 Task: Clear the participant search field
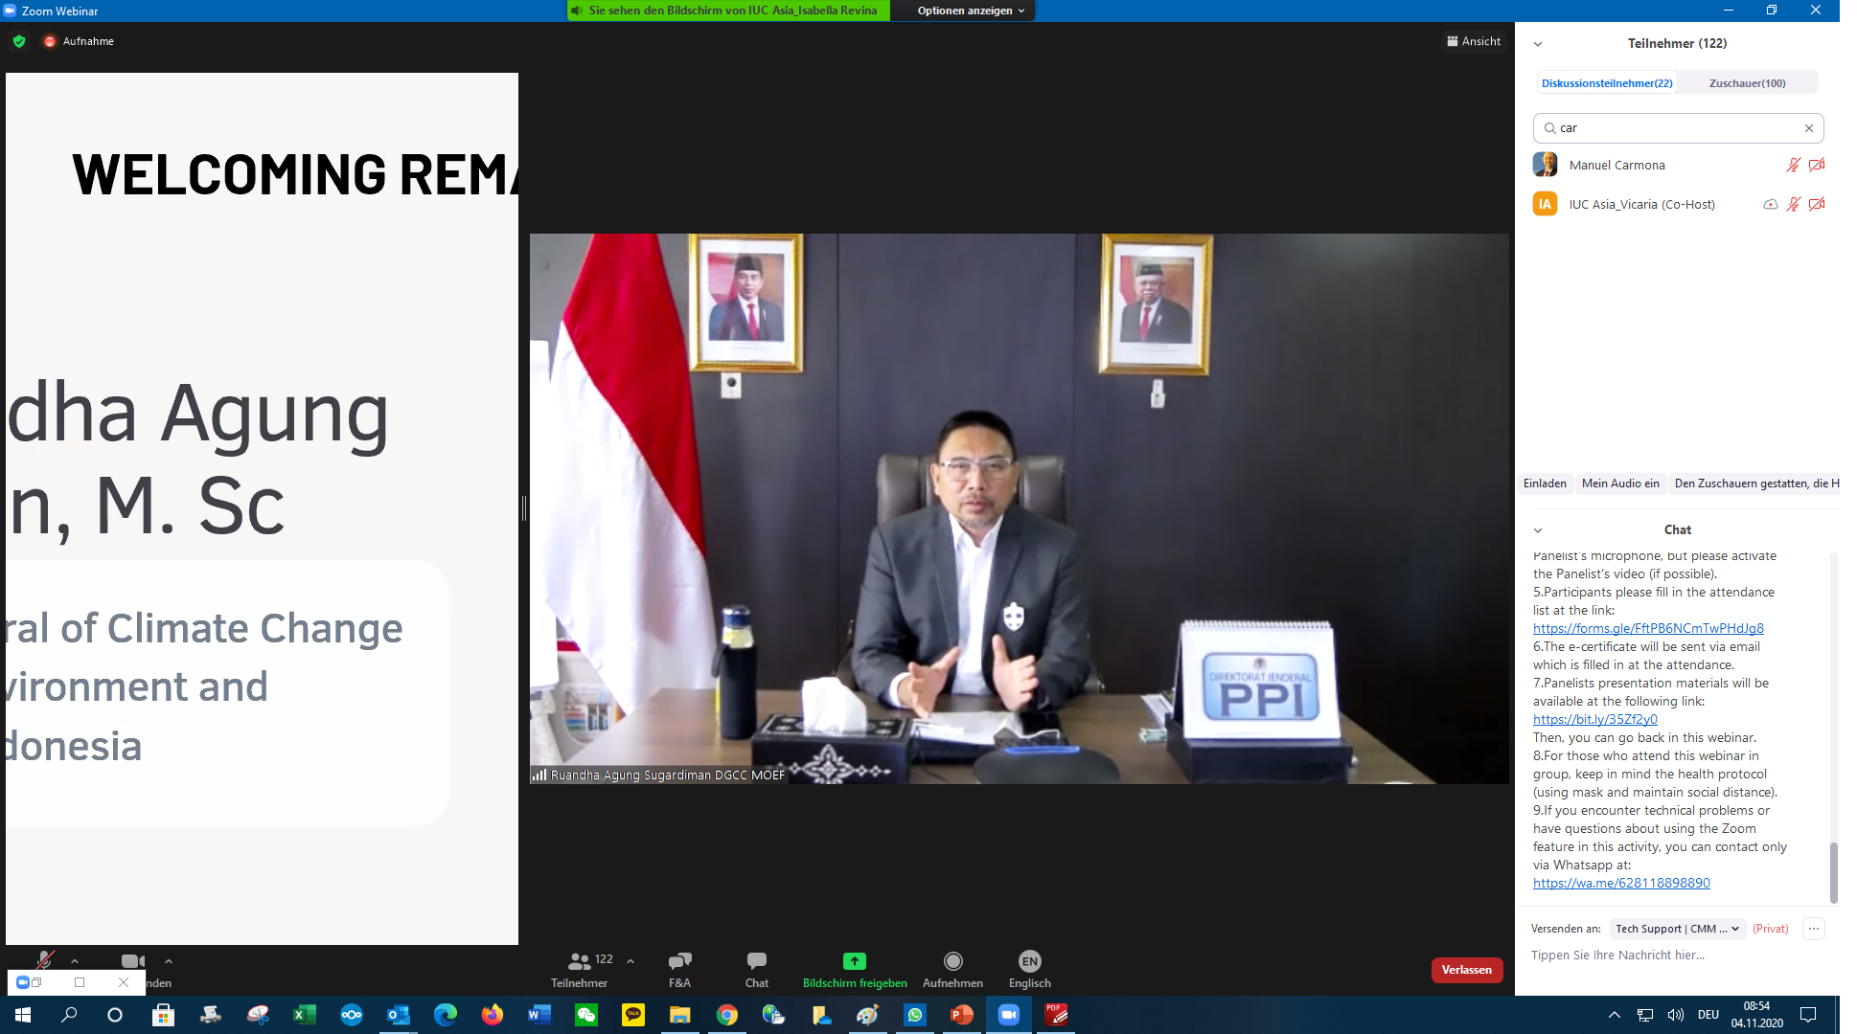point(1808,128)
